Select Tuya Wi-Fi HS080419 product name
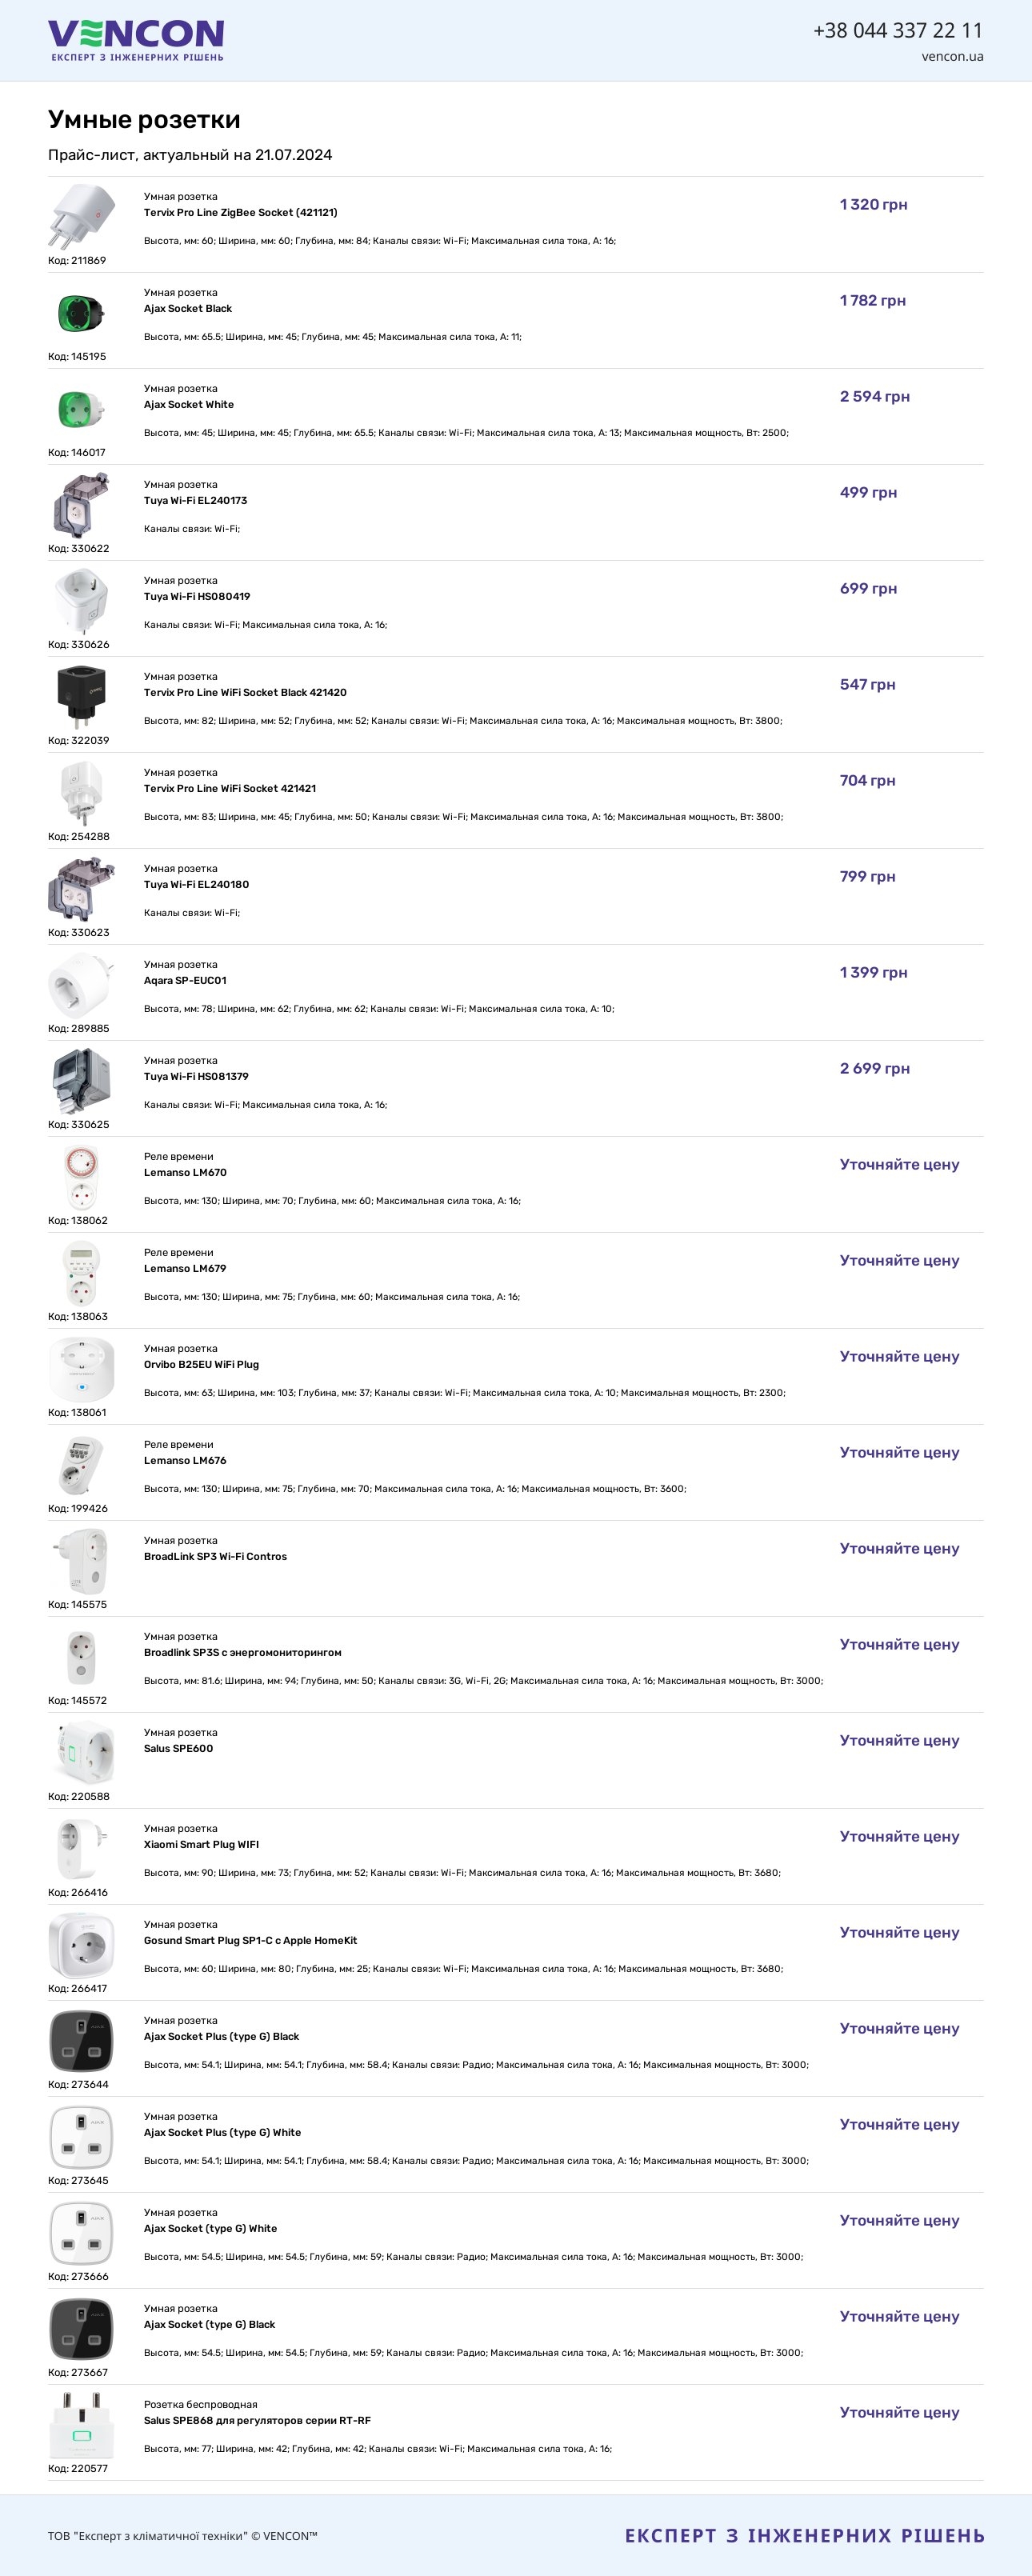This screenshot has width=1032, height=2576. 197,597
